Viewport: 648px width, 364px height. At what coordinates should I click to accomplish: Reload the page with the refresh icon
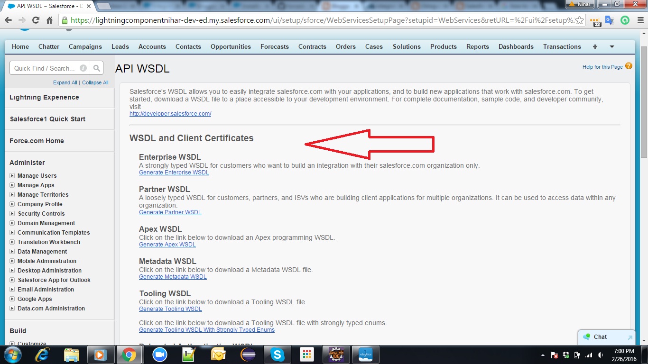(36, 20)
